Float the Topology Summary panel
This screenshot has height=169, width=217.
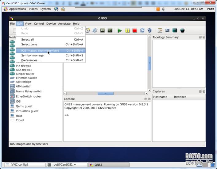pos(200,37)
